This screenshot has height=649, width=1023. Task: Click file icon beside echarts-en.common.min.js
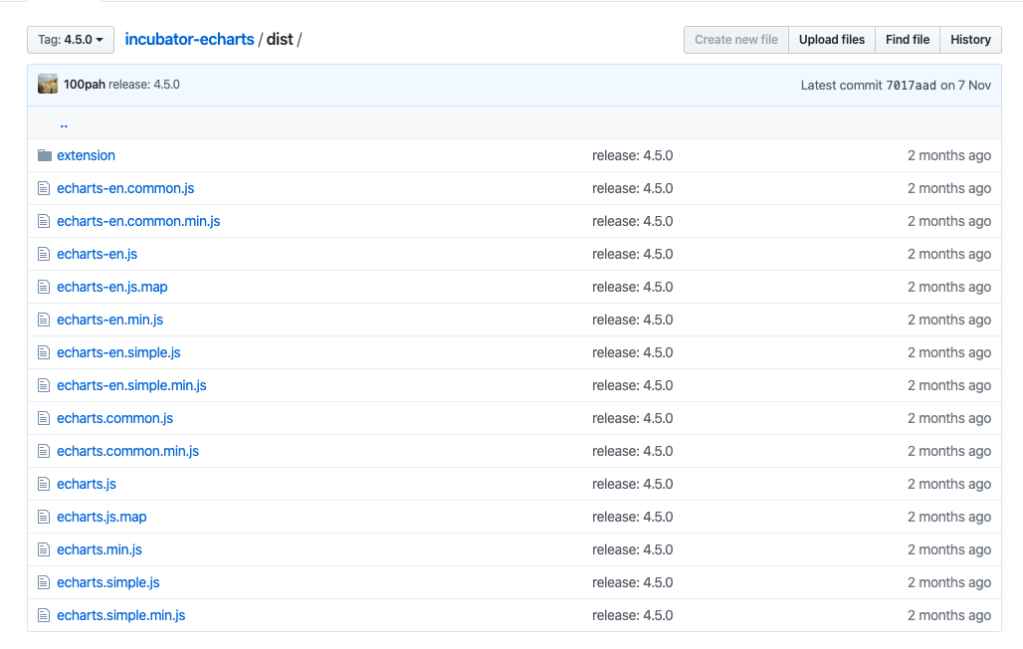point(44,221)
